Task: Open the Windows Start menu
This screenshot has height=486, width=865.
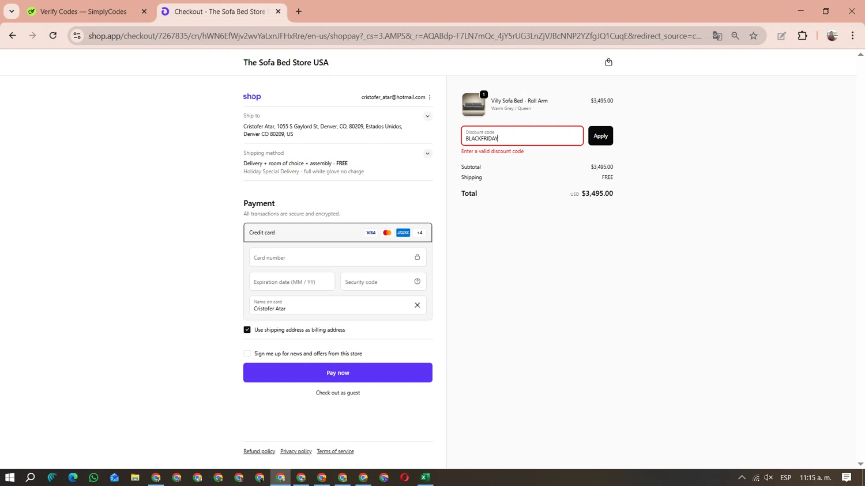Action: pyautogui.click(x=10, y=477)
